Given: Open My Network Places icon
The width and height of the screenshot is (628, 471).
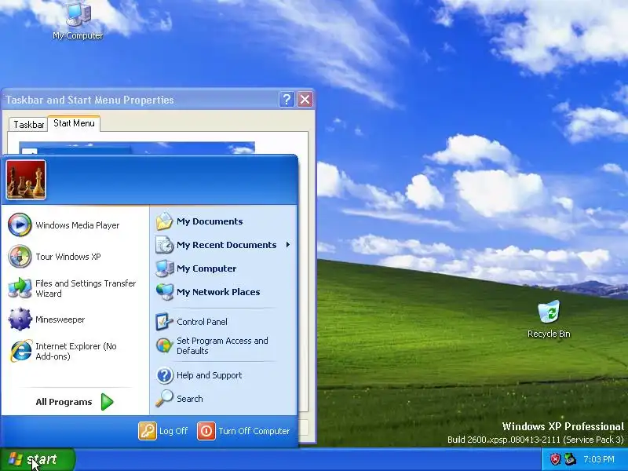Looking at the screenshot, I should pyautogui.click(x=164, y=291).
